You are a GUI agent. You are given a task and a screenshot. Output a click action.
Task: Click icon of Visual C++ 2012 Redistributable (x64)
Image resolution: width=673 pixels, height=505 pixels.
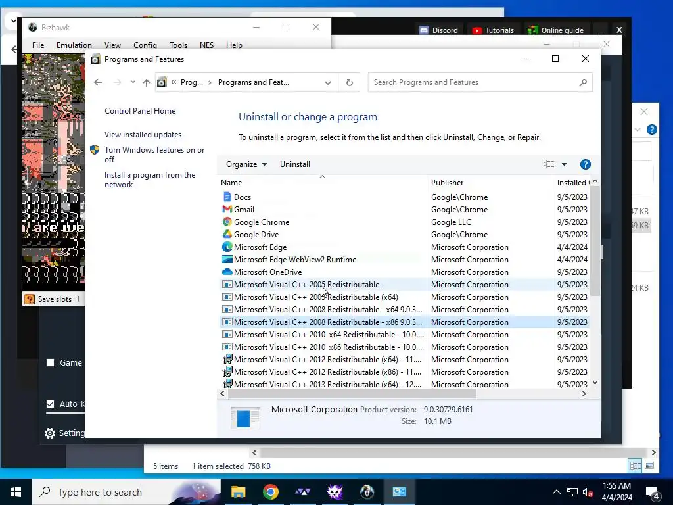(x=227, y=360)
